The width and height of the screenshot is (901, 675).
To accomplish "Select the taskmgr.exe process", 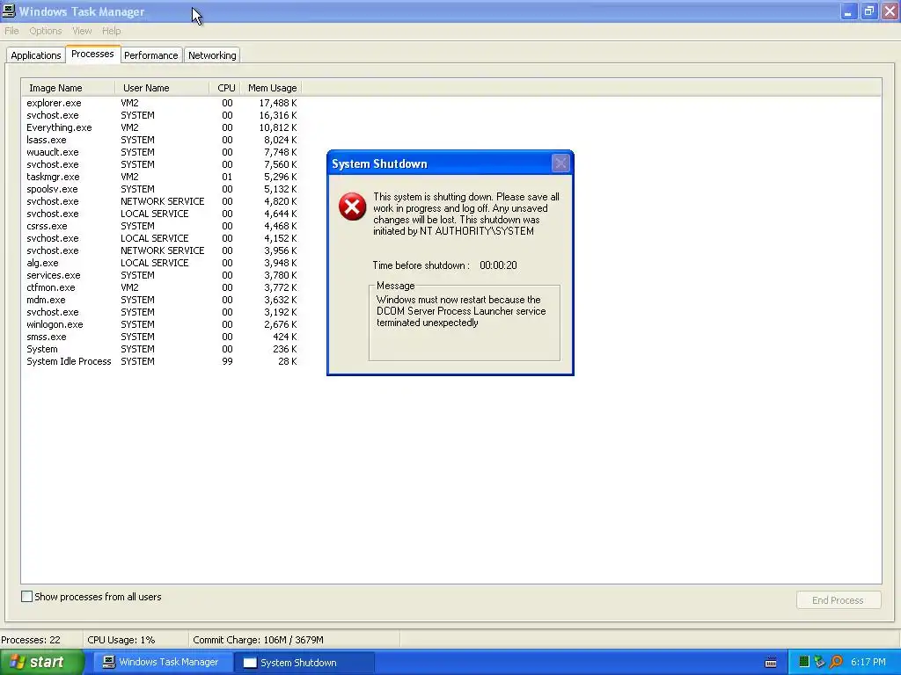I will 162,177.
